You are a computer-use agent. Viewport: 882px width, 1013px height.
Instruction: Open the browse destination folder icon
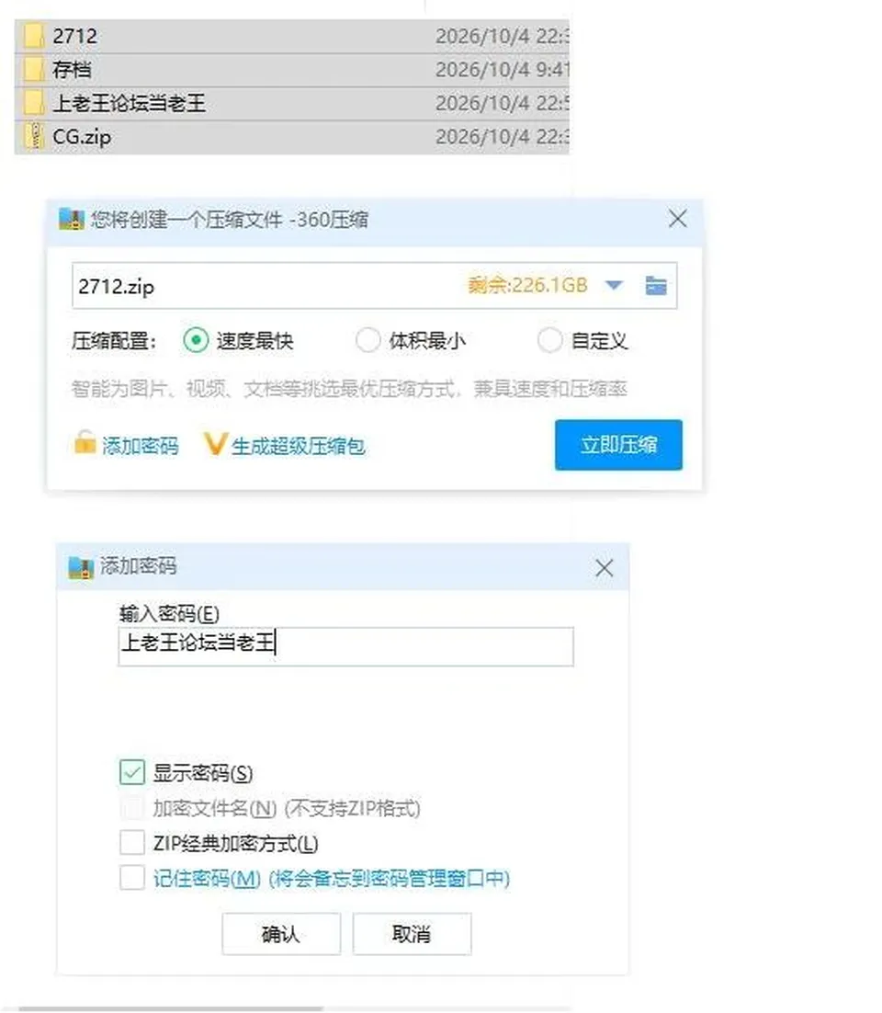pos(656,285)
